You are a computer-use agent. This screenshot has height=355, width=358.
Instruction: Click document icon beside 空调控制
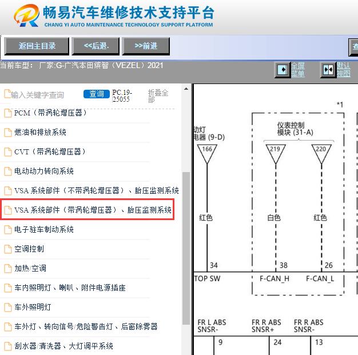pos(8,249)
